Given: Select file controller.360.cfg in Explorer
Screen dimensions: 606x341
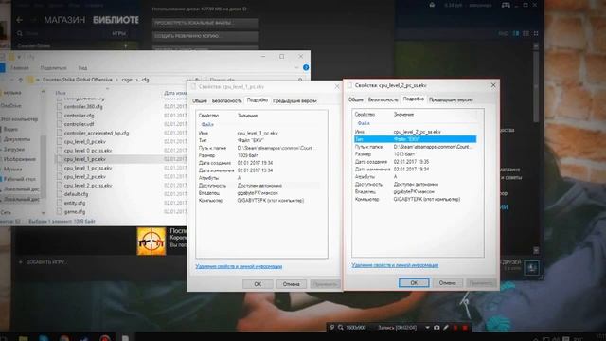Looking at the screenshot, I should tap(83, 107).
